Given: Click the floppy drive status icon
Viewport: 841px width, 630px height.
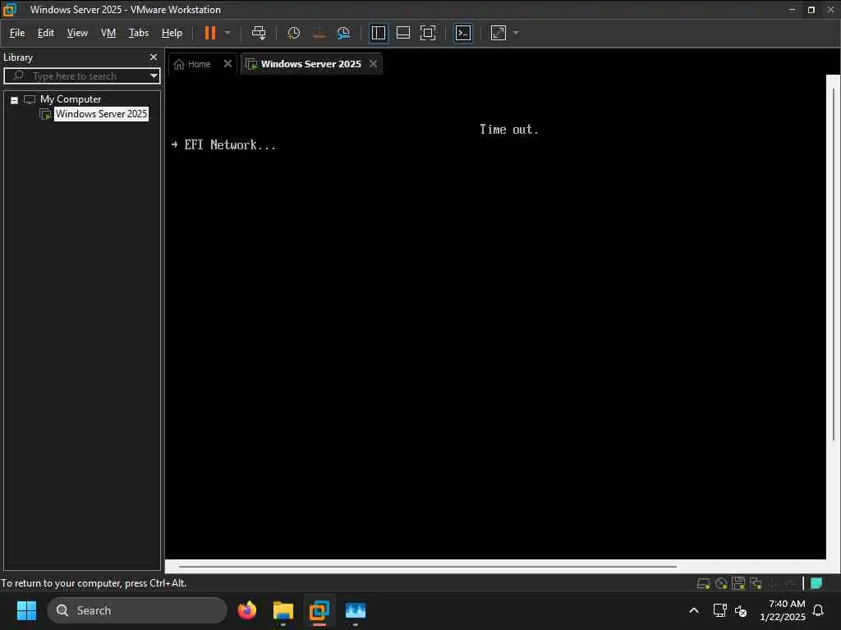Looking at the screenshot, I should coord(738,583).
